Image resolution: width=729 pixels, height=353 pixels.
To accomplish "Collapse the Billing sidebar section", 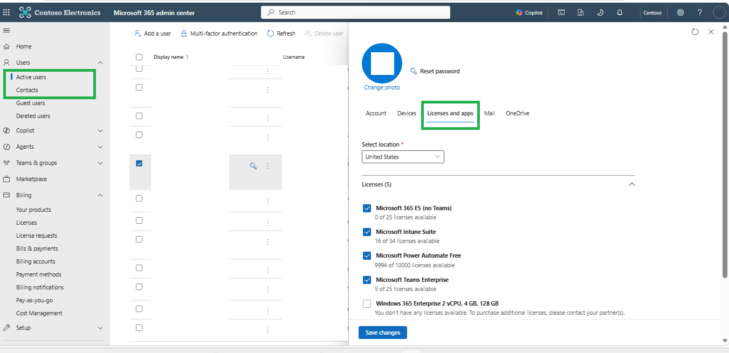I will click(100, 195).
